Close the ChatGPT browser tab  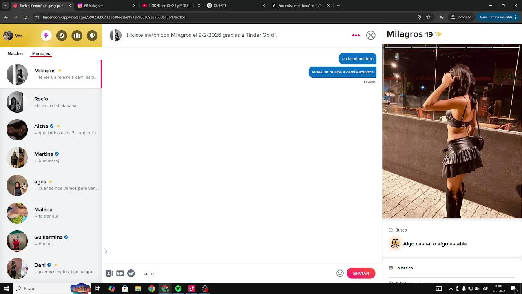263,6
